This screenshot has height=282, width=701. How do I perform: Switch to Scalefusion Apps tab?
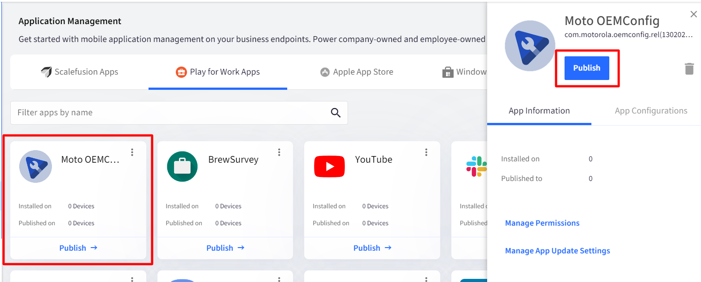tap(79, 72)
